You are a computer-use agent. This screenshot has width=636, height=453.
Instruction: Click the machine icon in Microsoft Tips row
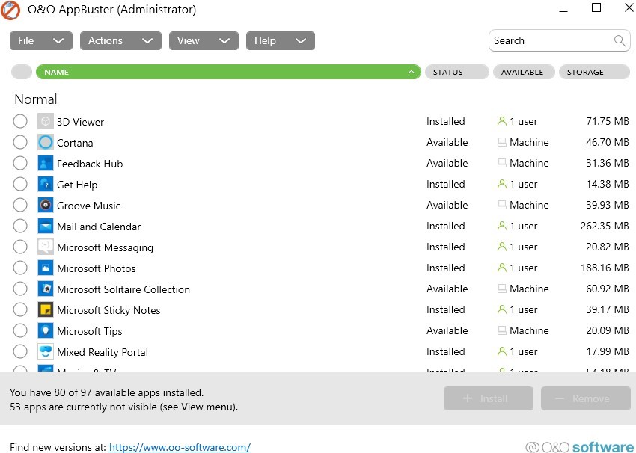(502, 330)
